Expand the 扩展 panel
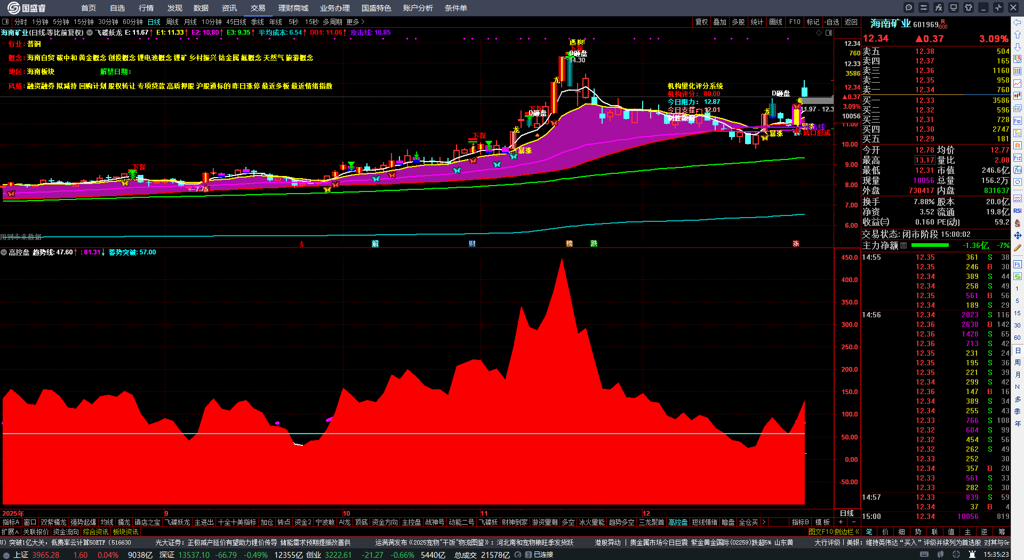 (x=10, y=532)
